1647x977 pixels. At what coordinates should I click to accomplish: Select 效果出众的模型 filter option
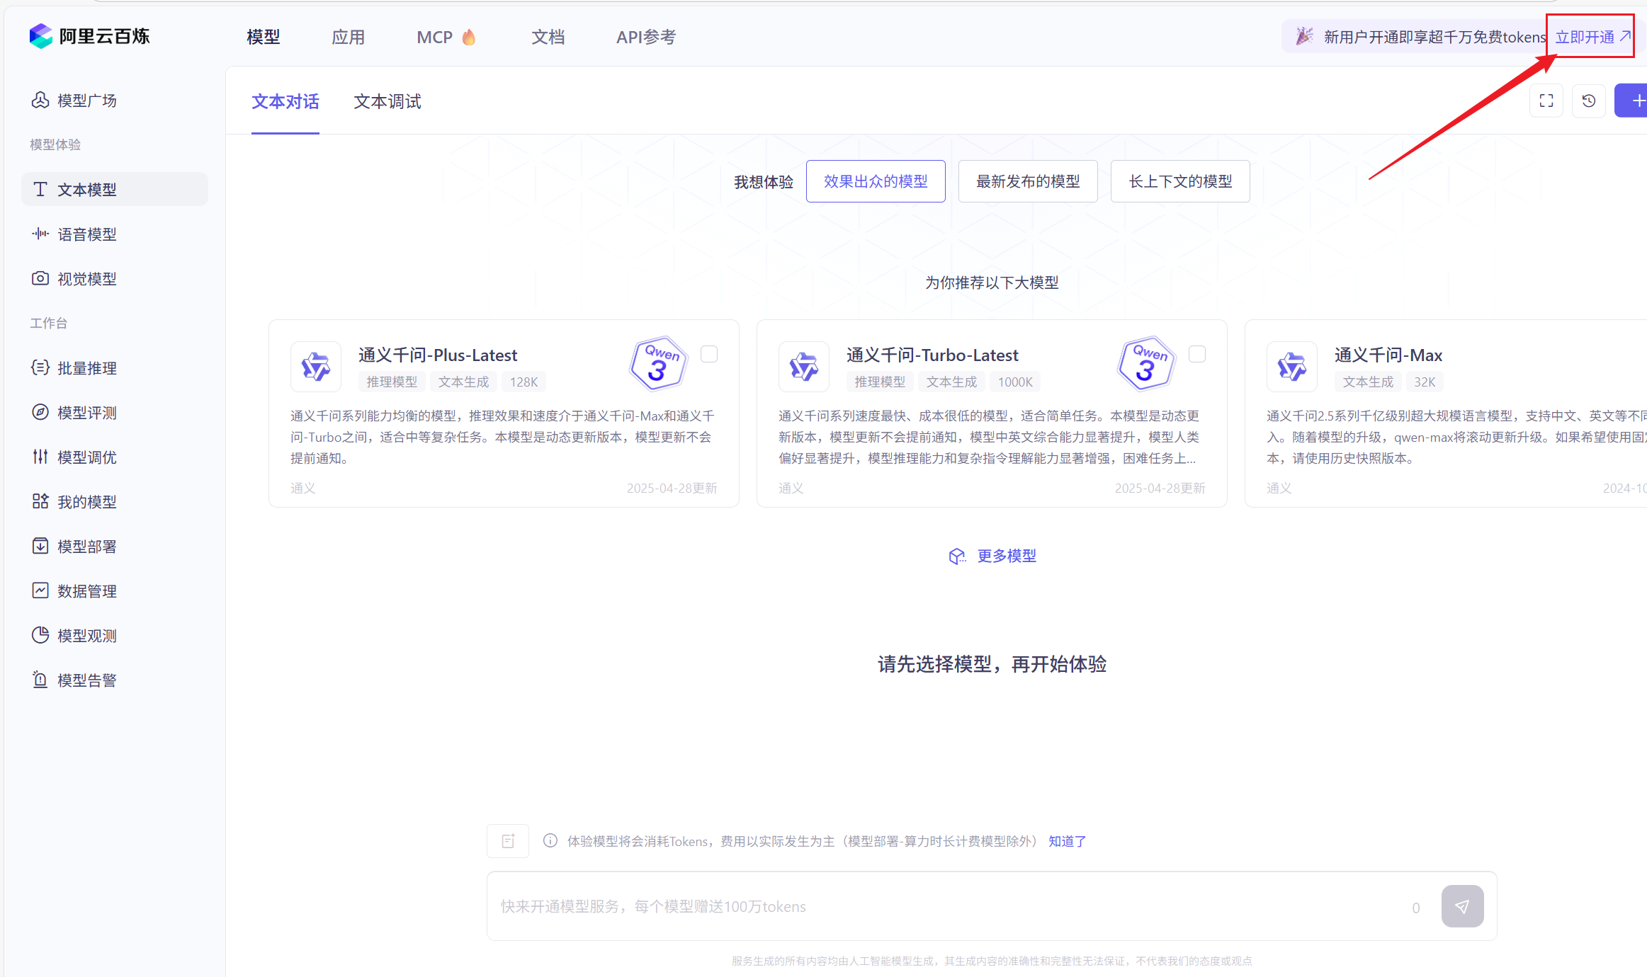tap(876, 181)
